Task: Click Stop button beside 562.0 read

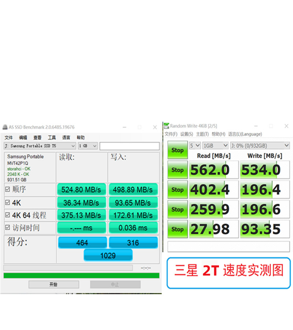Action: [178, 170]
